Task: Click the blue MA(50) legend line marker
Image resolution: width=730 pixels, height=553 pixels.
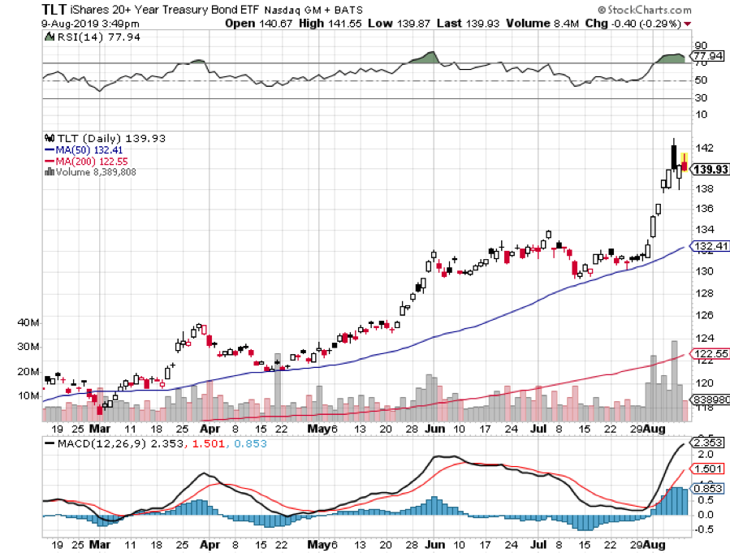Action: (49, 149)
